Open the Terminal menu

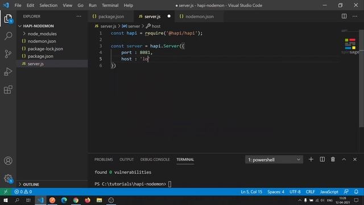point(110,5)
